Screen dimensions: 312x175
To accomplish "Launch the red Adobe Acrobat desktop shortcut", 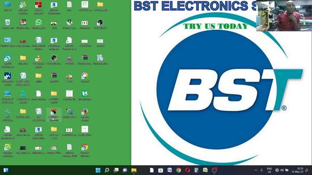I will [x=39, y=7].
